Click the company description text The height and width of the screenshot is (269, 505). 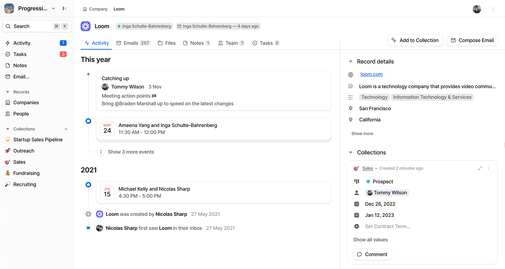tap(427, 87)
